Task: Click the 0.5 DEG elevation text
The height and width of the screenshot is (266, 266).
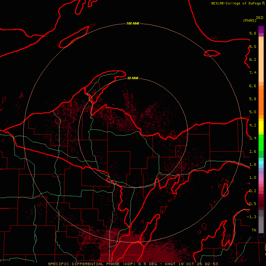Action: [x=148, y=264]
